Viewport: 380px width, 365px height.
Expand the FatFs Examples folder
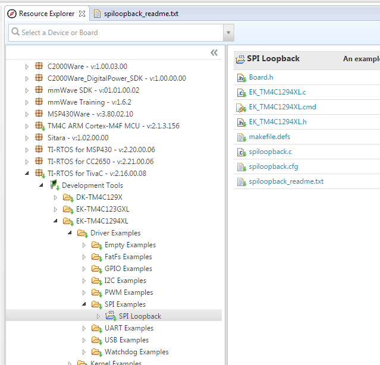[x=84, y=257]
